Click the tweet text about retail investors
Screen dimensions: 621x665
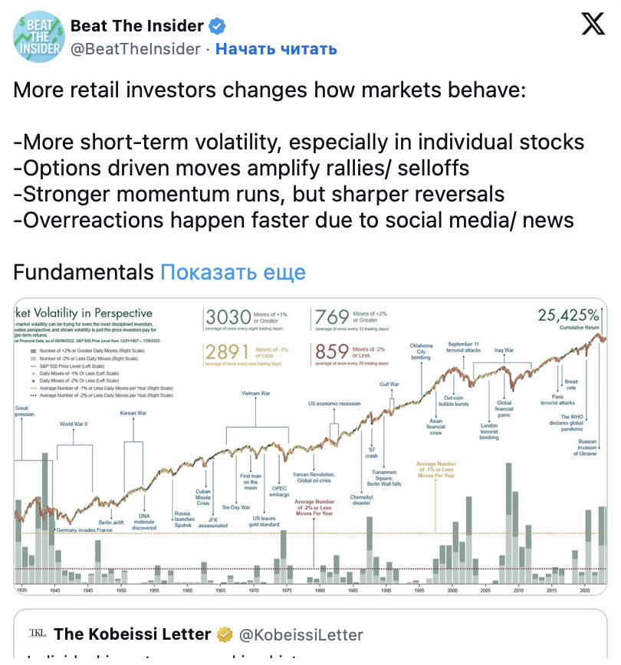299,155
